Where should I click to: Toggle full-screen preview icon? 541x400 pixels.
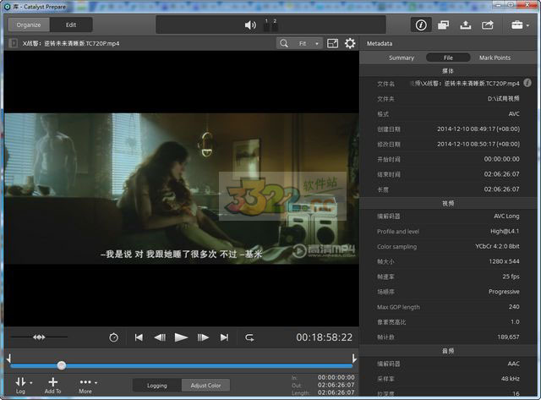click(332, 43)
